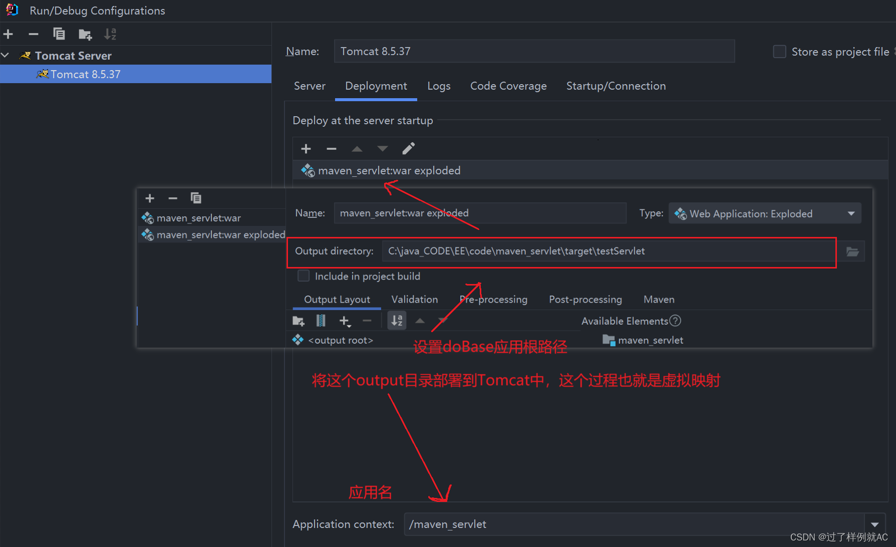The width and height of the screenshot is (896, 547).
Task: Enable Store as project file
Action: [x=779, y=51]
